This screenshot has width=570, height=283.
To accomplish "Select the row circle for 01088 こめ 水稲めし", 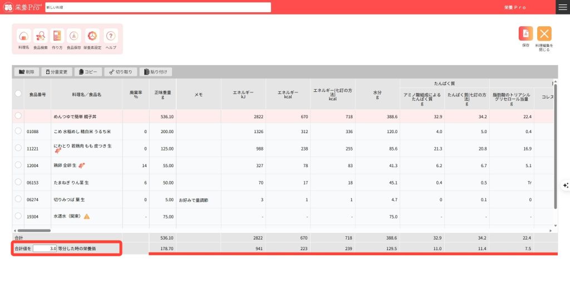I will coord(18,131).
